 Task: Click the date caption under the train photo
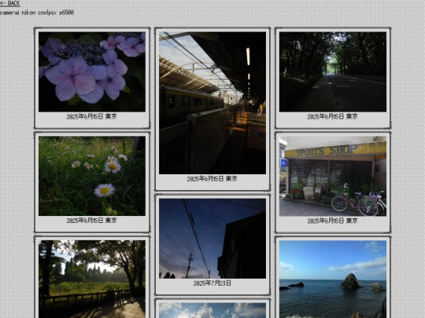click(213, 179)
